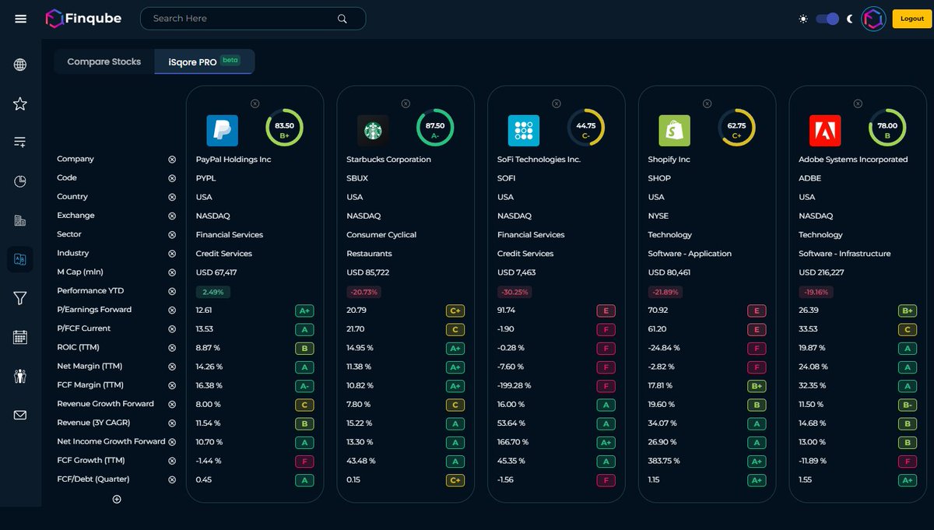Click the SoFi logo
934x530 pixels.
click(x=524, y=131)
